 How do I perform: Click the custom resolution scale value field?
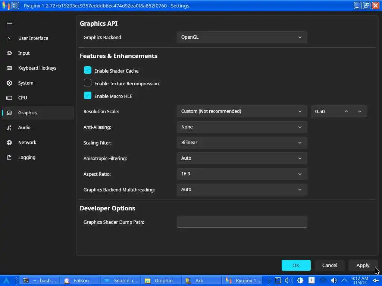pyautogui.click(x=326, y=111)
